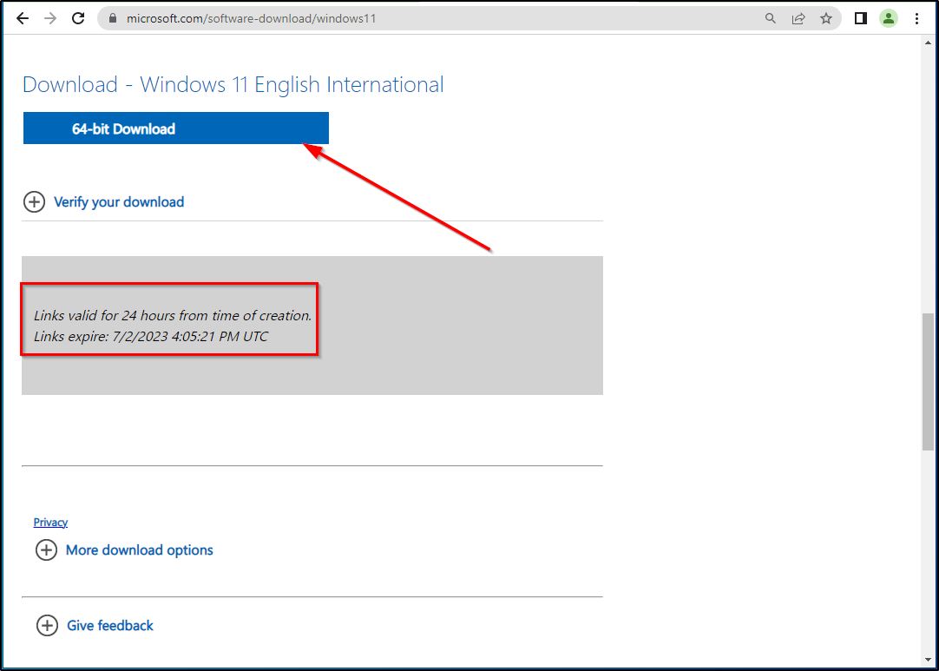Click the address bar URL

click(251, 18)
